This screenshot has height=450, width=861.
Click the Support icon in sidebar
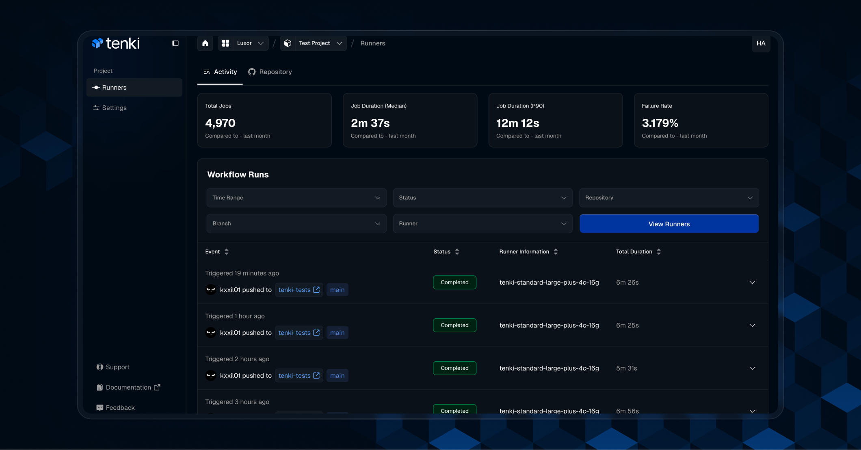tap(100, 367)
